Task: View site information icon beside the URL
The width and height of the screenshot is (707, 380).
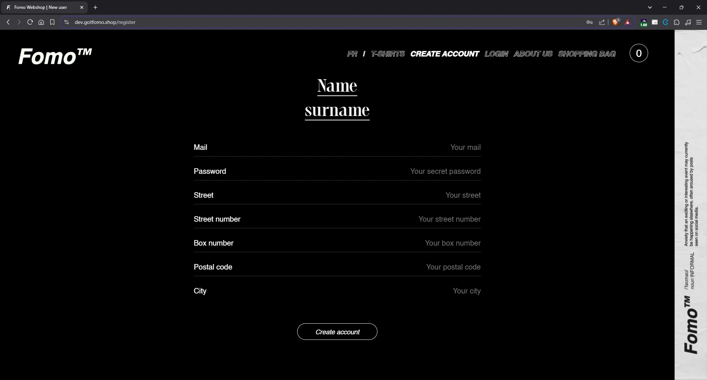Action: click(67, 22)
